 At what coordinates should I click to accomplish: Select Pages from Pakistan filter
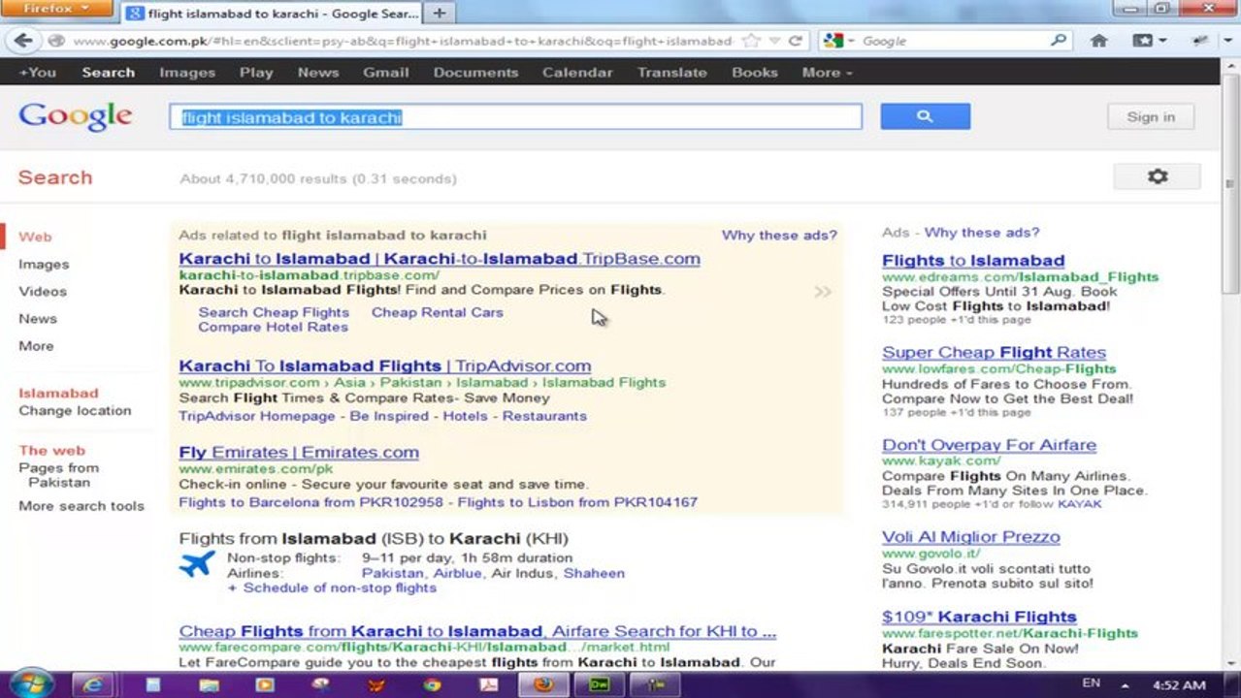[x=58, y=475]
